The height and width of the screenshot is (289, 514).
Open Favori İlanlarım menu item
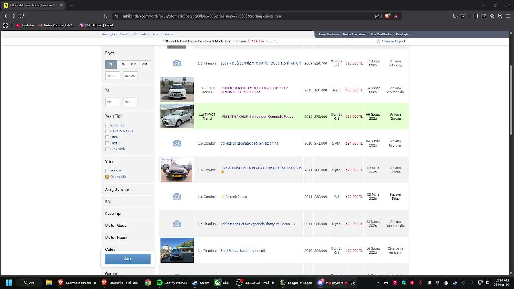(329, 35)
